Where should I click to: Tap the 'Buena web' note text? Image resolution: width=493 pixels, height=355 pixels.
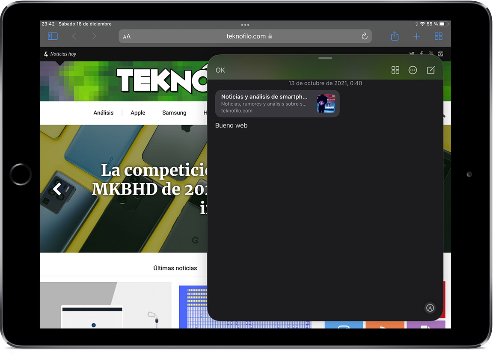point(231,125)
